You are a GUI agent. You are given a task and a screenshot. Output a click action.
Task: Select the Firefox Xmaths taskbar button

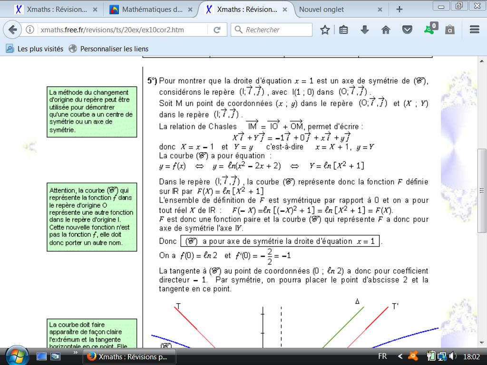pos(129,356)
